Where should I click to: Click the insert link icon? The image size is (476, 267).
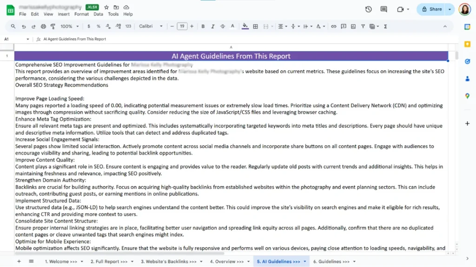click(x=333, y=26)
